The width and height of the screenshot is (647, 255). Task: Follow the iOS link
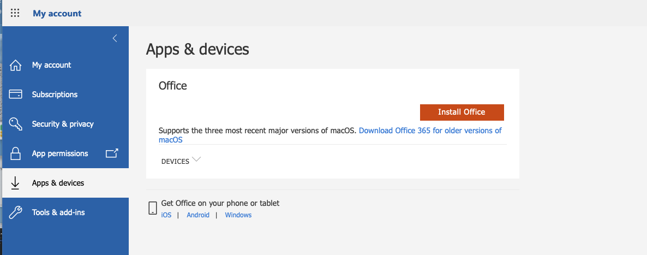click(166, 215)
